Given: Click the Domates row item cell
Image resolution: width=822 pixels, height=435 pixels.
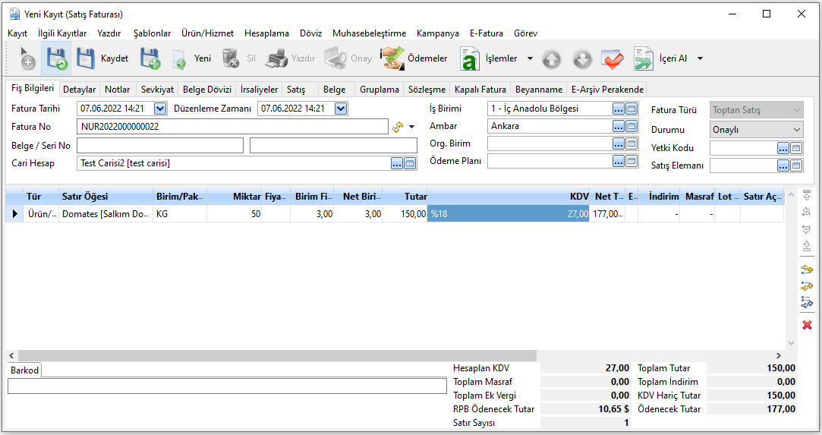Looking at the screenshot, I should pyautogui.click(x=106, y=214).
